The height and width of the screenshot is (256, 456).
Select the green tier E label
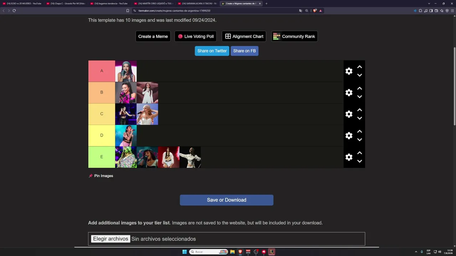pos(102,157)
